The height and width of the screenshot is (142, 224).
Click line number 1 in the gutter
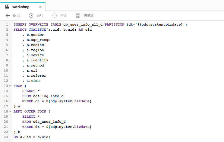click(x=7, y=24)
